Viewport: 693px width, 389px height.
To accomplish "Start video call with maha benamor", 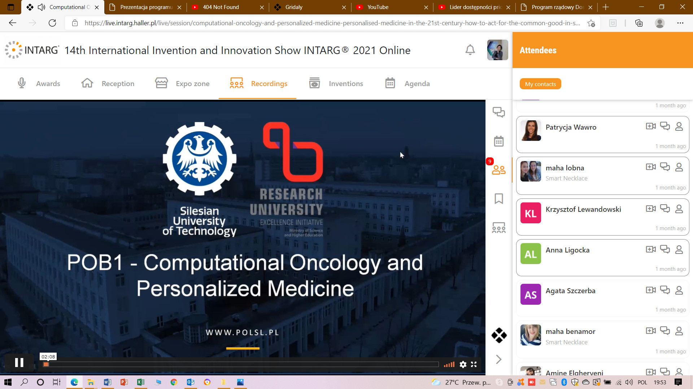I will click(651, 331).
